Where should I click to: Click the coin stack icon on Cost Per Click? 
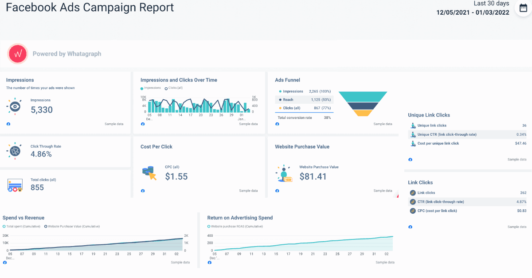[x=149, y=171]
